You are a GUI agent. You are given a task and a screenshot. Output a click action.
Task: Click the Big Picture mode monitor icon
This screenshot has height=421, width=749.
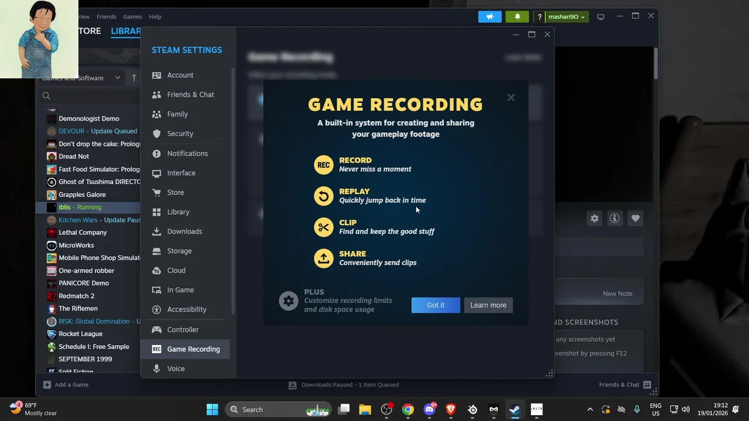pyautogui.click(x=600, y=17)
